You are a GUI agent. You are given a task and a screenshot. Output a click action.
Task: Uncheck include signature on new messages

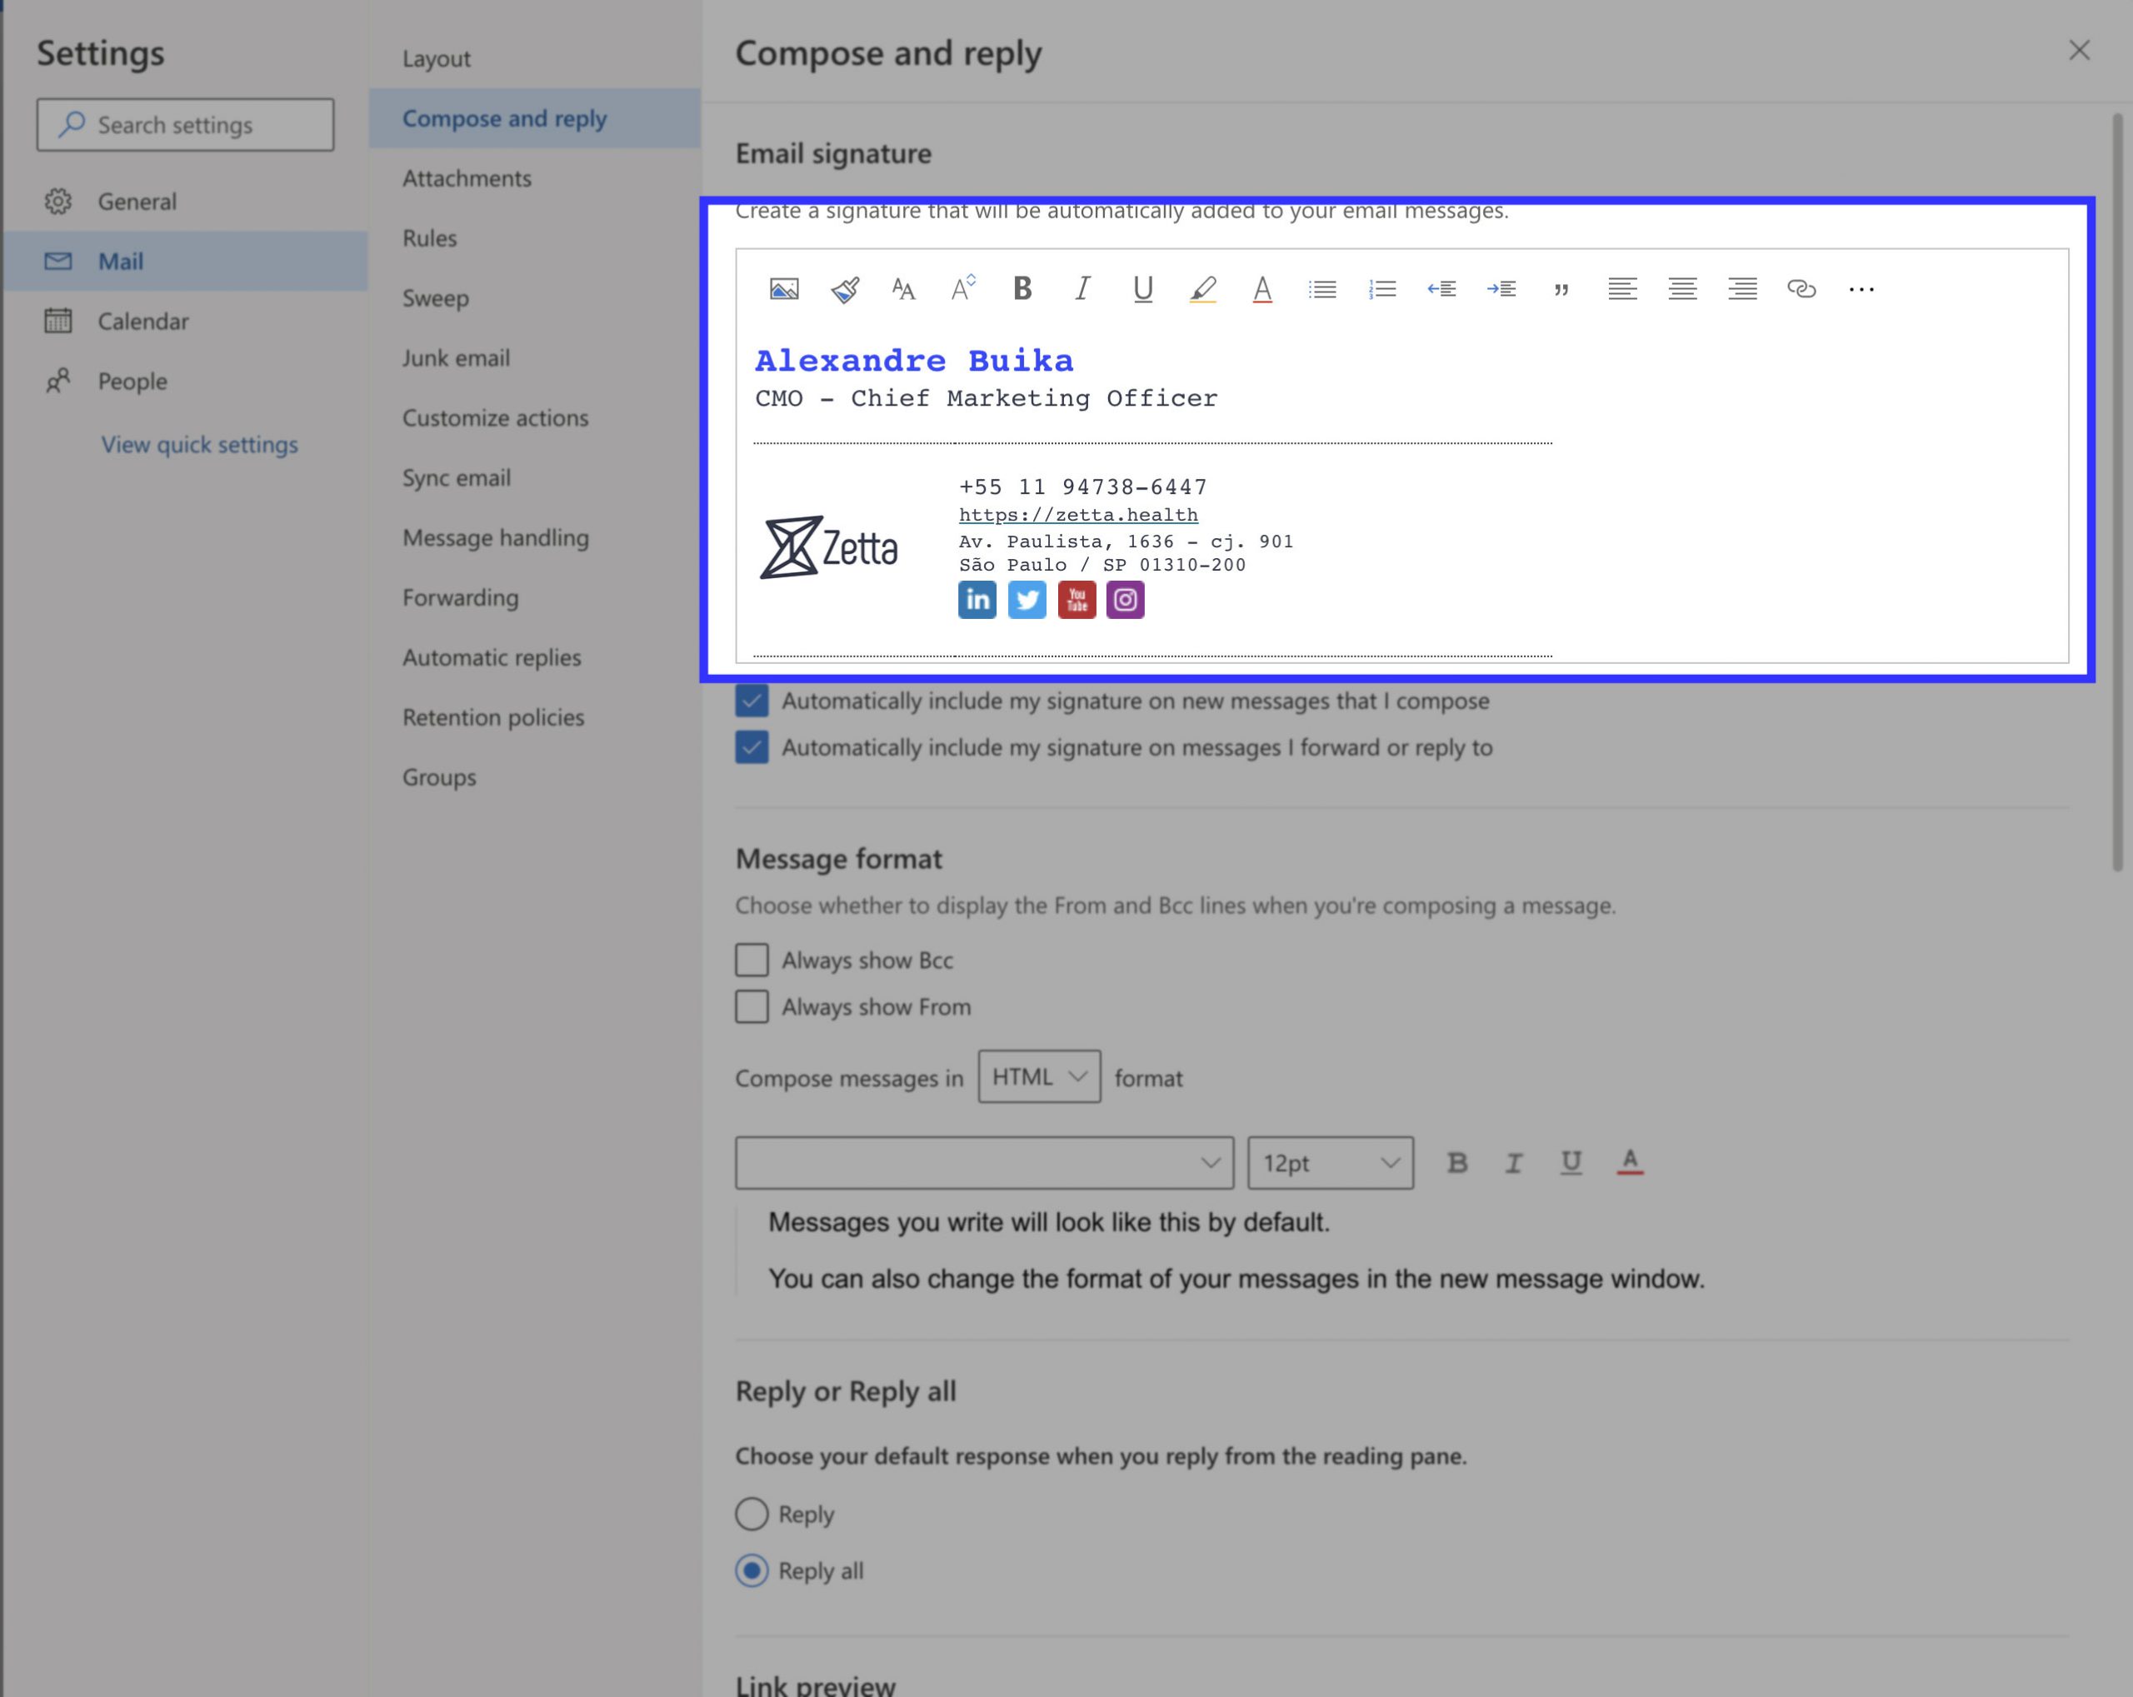coord(752,701)
